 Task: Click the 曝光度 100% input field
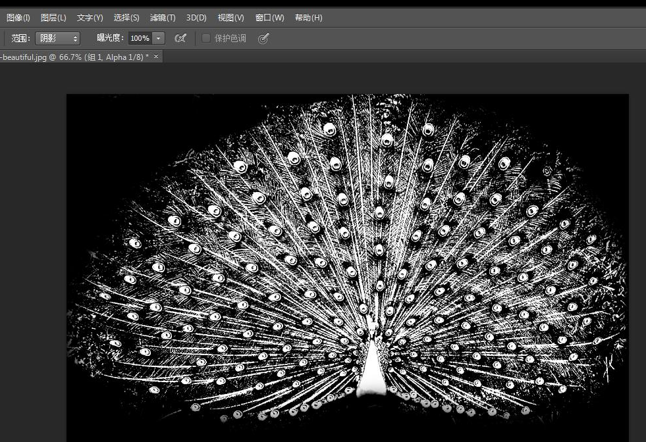click(x=140, y=39)
